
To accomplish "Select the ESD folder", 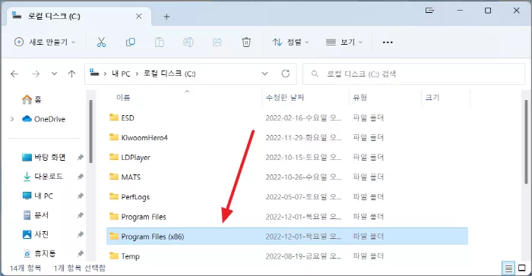I will (x=287, y=118).
